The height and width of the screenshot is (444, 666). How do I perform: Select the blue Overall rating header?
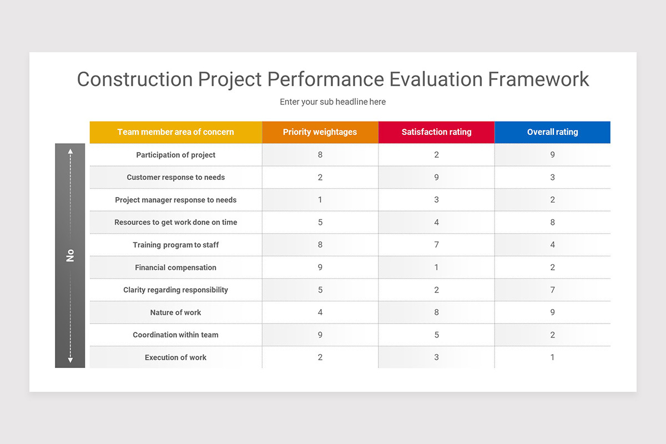[x=552, y=132]
